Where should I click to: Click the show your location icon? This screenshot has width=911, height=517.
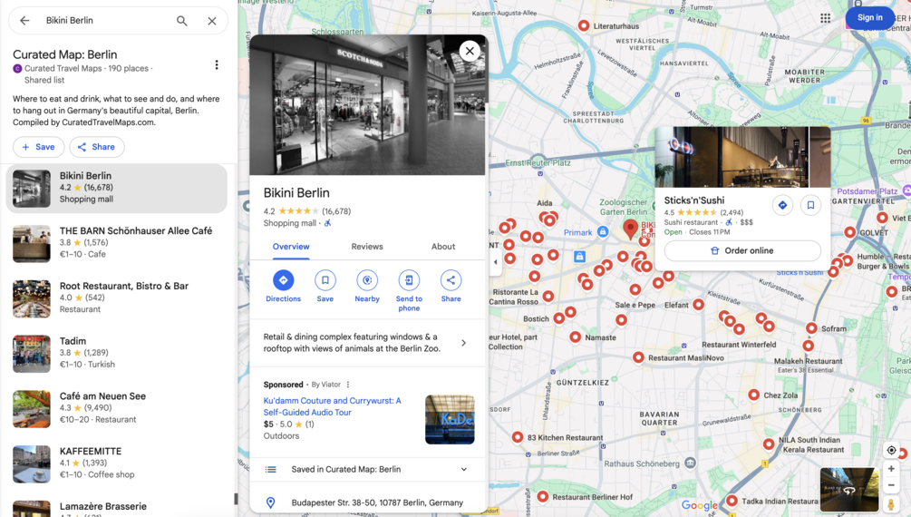pos(891,450)
